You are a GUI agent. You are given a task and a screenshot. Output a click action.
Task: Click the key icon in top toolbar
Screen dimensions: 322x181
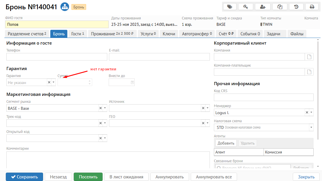(x=247, y=7)
